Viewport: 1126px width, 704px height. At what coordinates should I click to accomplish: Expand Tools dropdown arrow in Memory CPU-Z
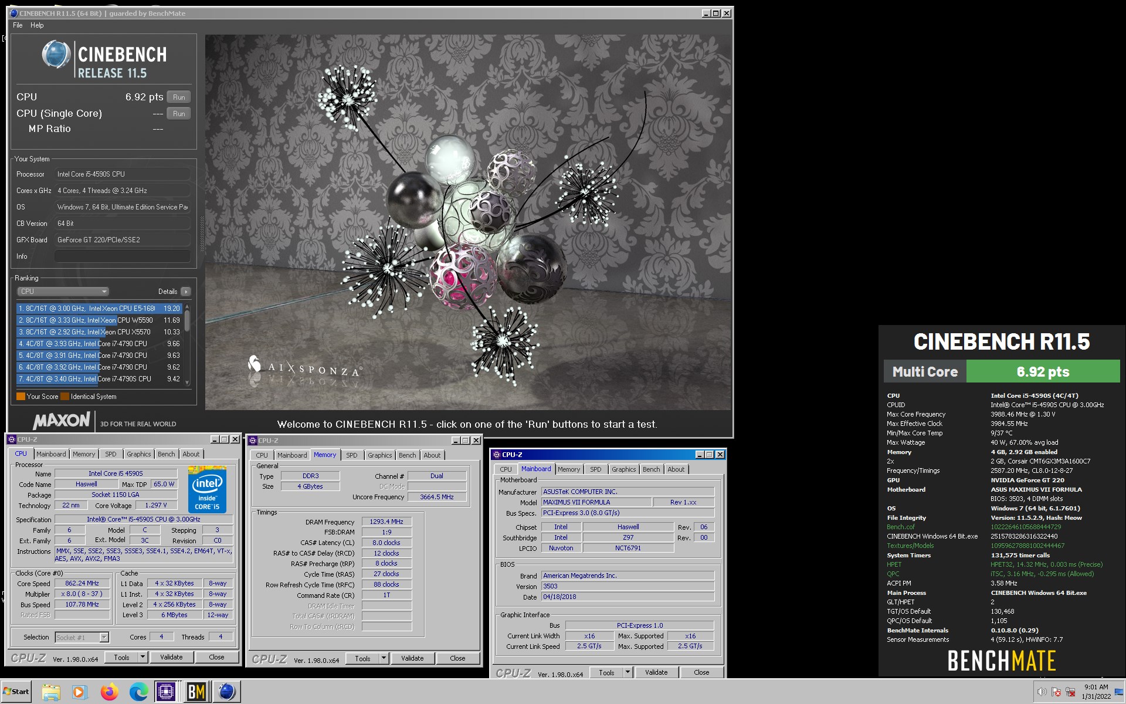384,659
